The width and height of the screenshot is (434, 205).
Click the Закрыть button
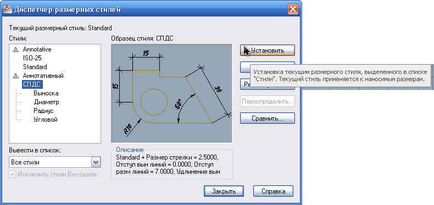(x=224, y=191)
